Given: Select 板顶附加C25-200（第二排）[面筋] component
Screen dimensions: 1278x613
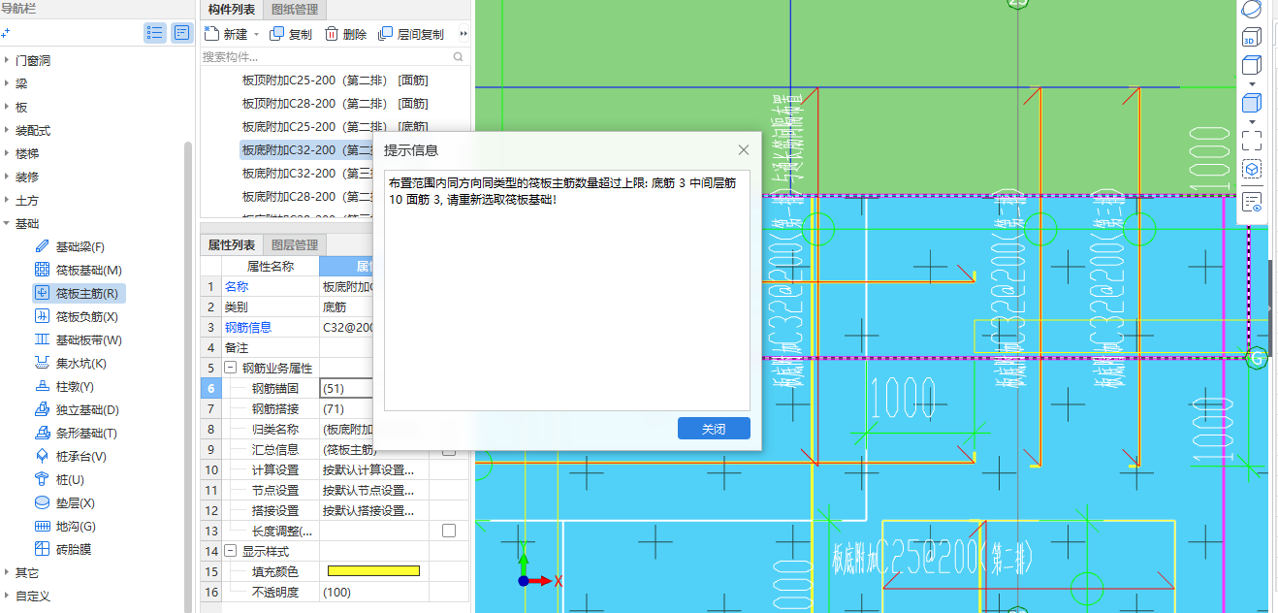Looking at the screenshot, I should pyautogui.click(x=335, y=81).
